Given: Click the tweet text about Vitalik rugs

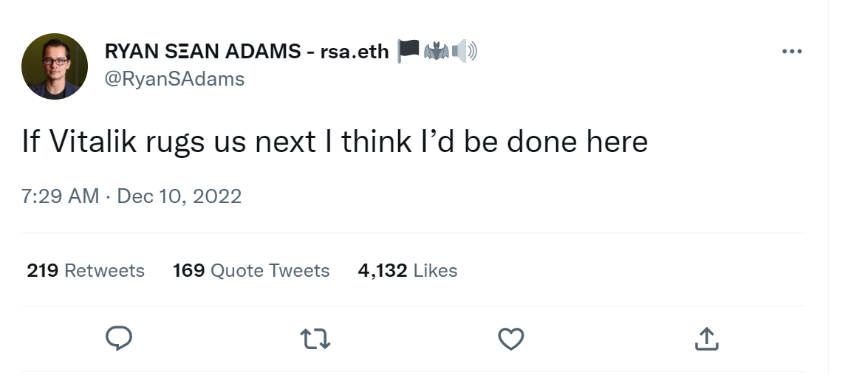Looking at the screenshot, I should [335, 142].
